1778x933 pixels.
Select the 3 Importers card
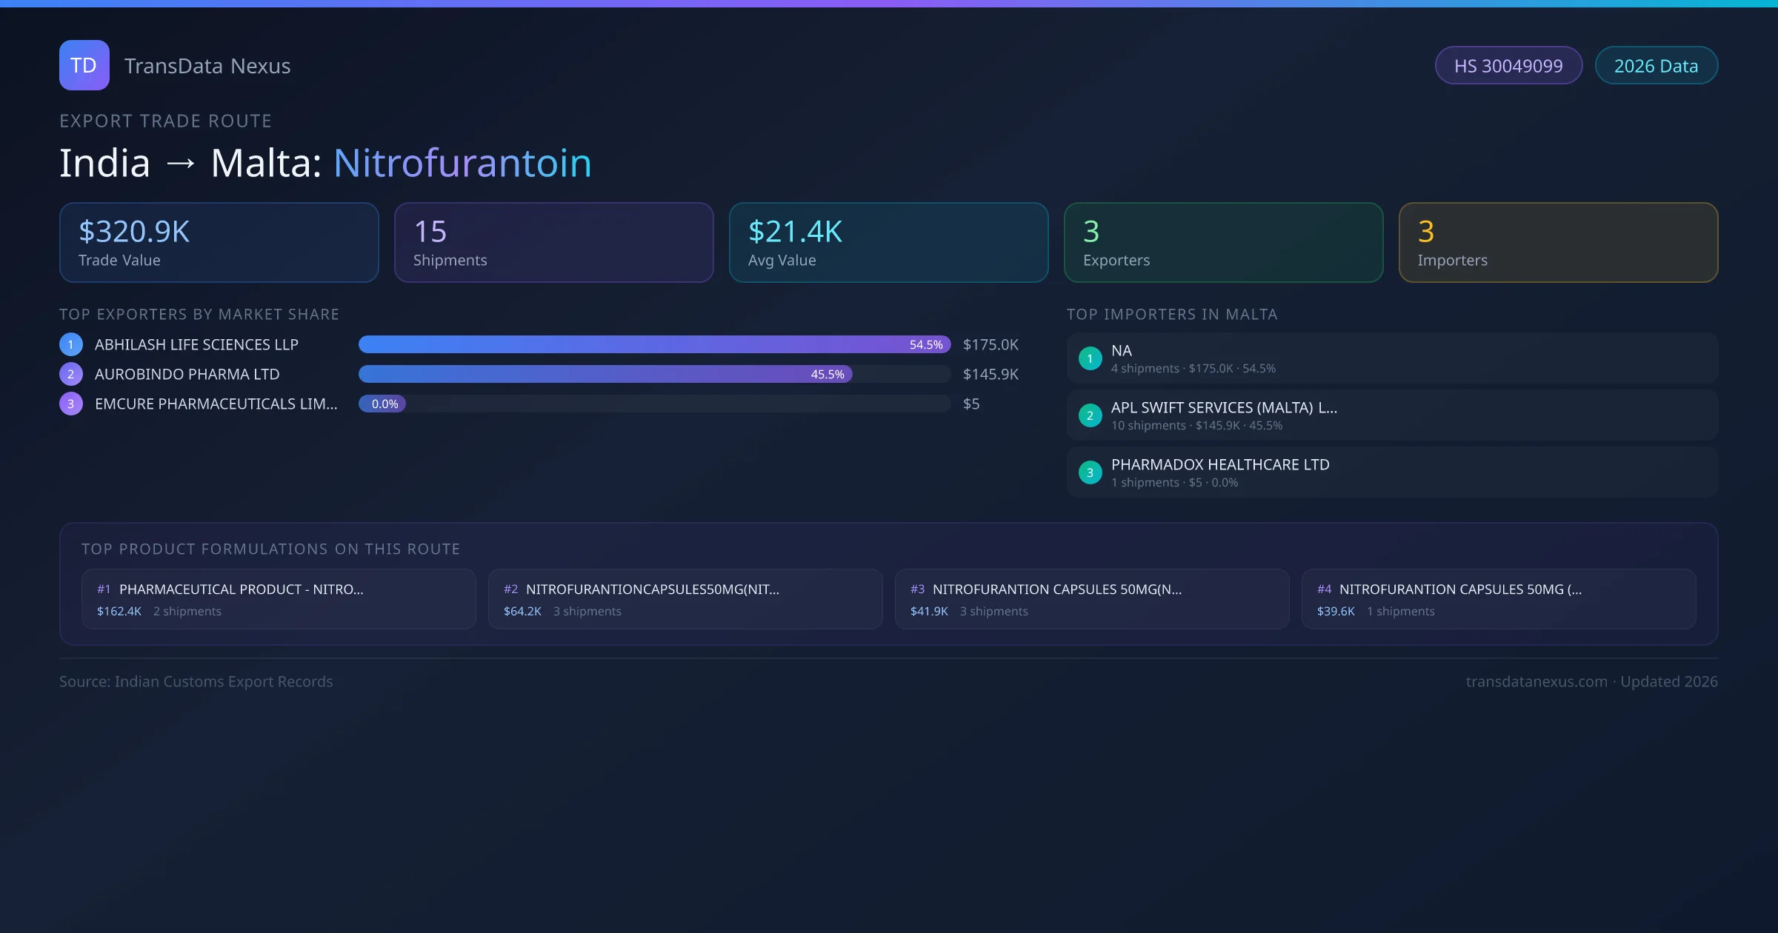(x=1558, y=243)
